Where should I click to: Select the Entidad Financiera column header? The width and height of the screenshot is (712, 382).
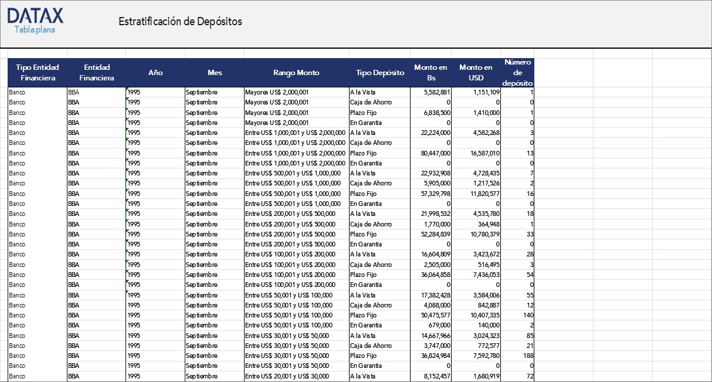click(x=96, y=72)
